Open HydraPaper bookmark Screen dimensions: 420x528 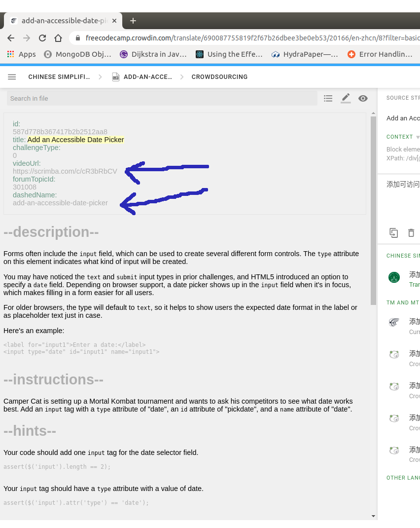click(x=305, y=54)
